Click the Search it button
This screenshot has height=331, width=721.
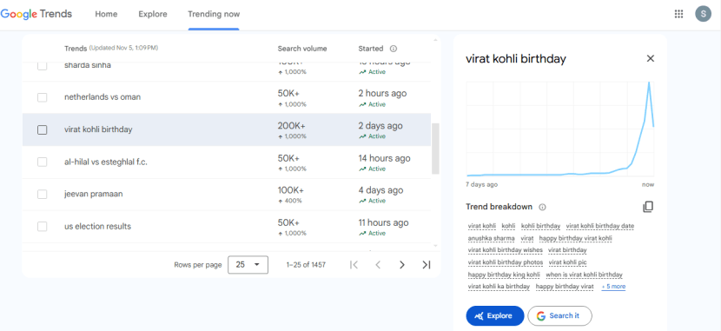point(559,316)
